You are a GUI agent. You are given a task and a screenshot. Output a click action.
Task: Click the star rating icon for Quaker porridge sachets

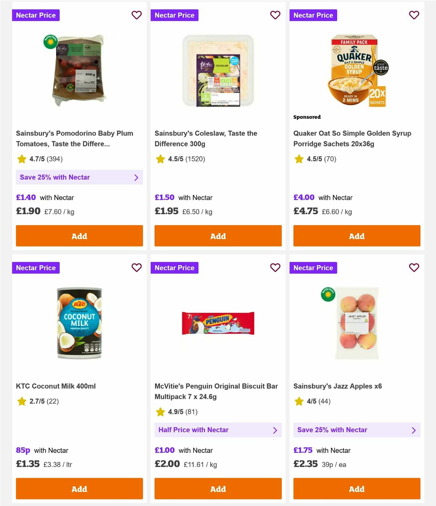299,159
